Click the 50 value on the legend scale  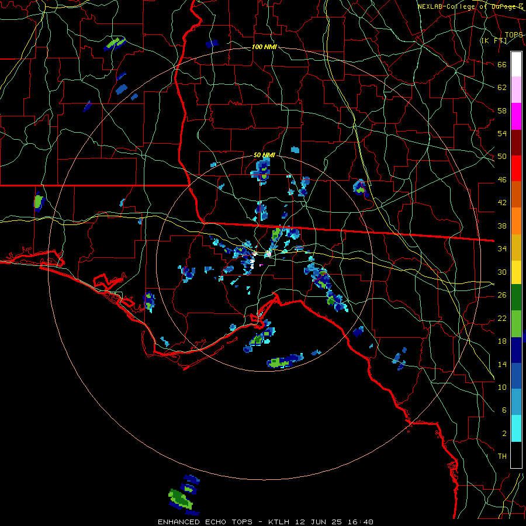tap(502, 156)
